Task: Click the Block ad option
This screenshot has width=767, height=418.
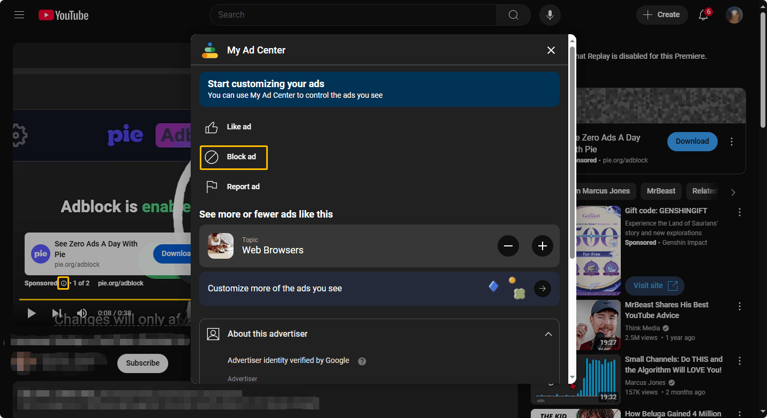Action: [234, 157]
